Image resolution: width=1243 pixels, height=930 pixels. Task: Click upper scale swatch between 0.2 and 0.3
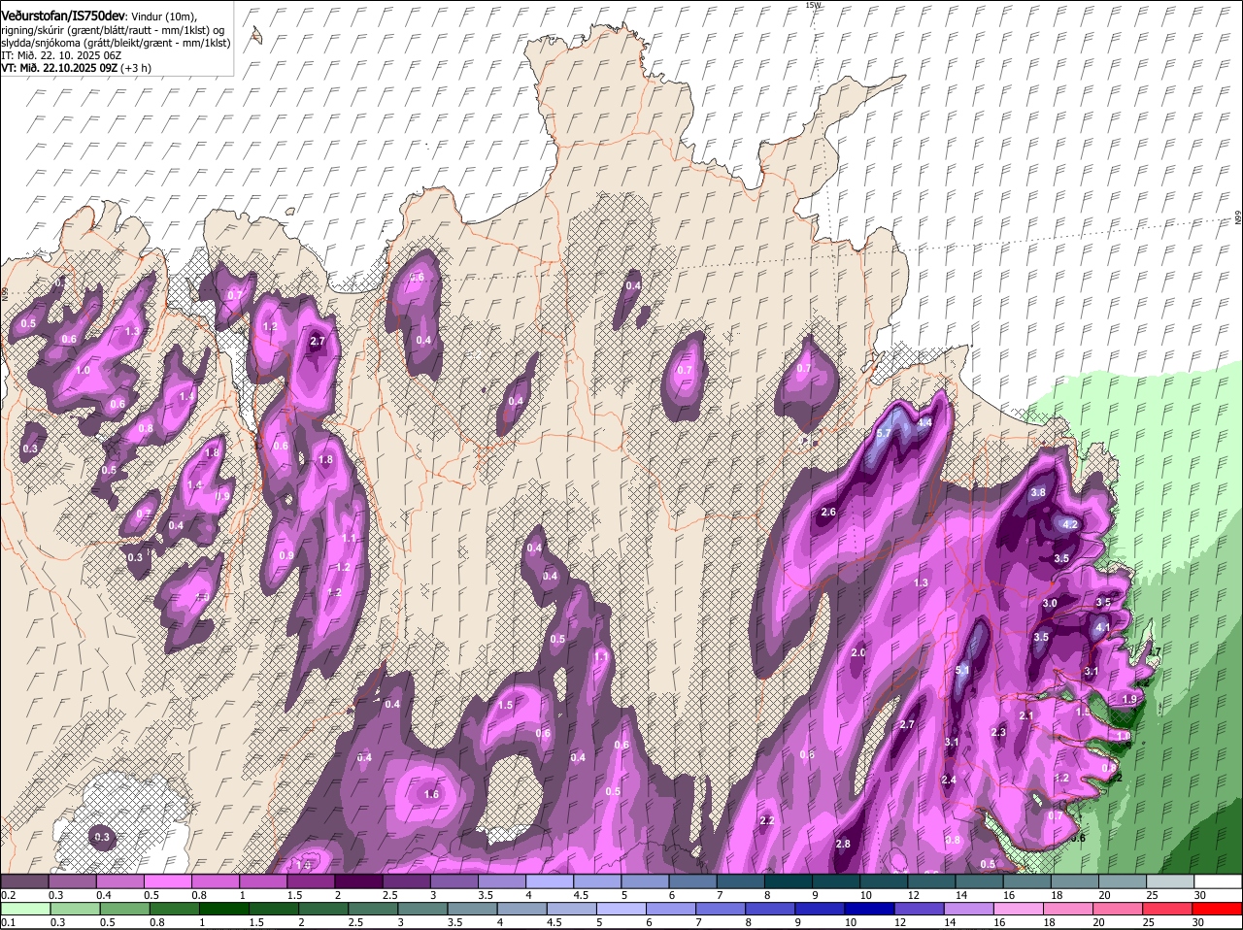pyautogui.click(x=24, y=881)
